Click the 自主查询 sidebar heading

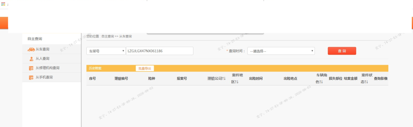35,39
